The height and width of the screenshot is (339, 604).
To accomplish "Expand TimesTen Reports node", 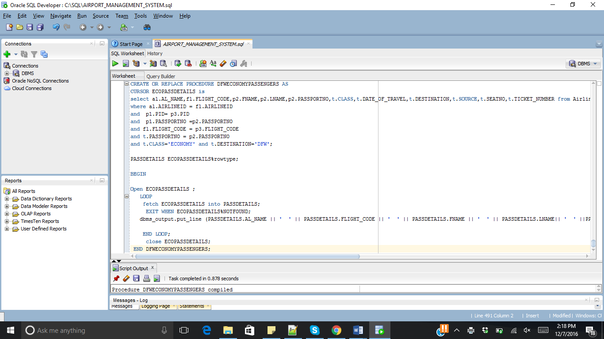I will [7, 221].
